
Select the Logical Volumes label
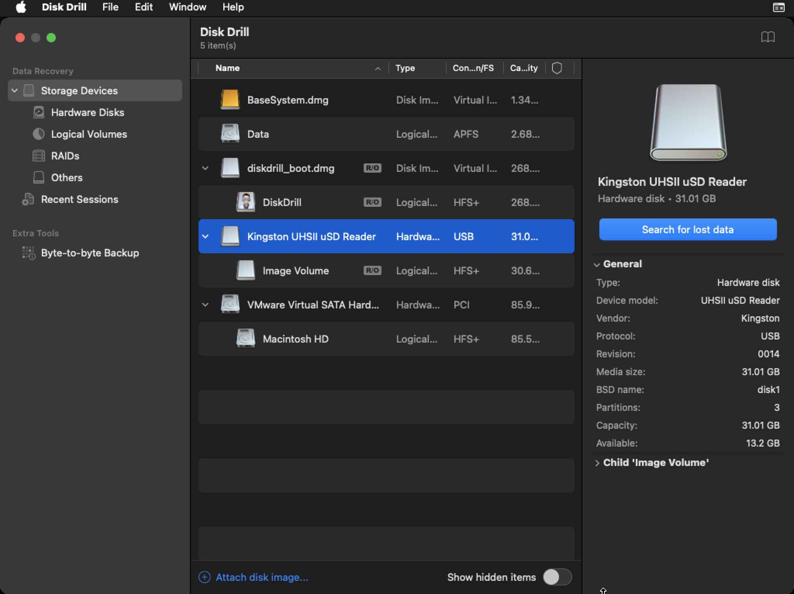(89, 134)
